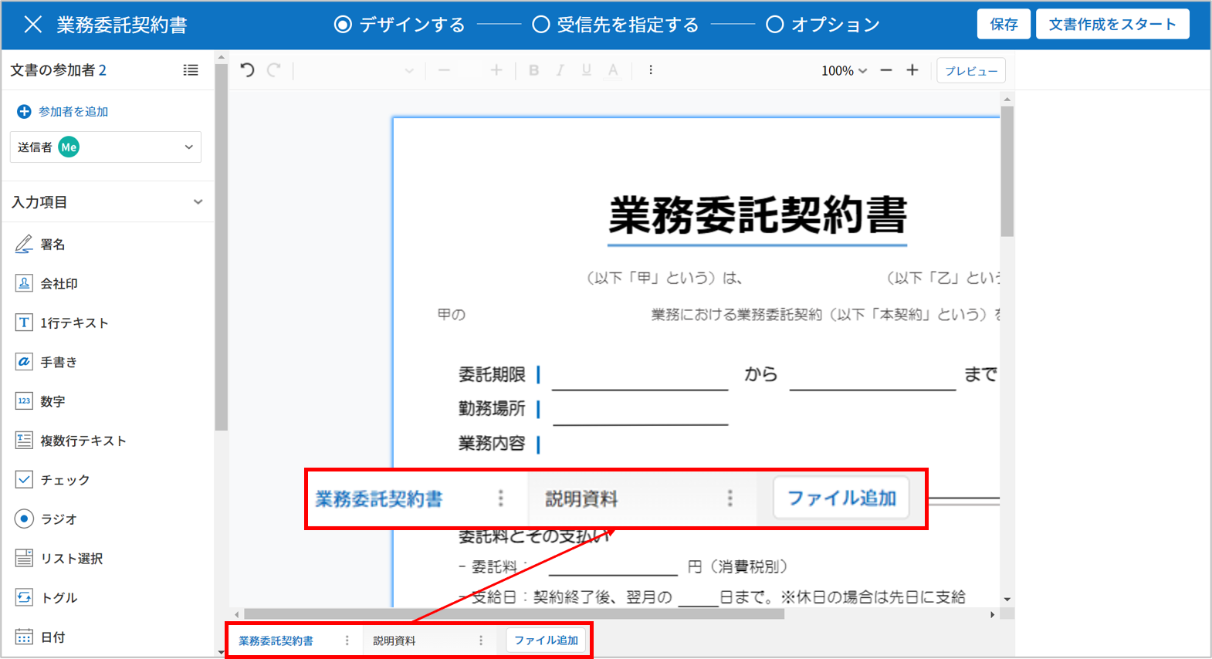Select the デザインする step radio

(343, 25)
